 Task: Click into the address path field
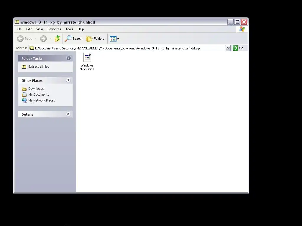127,48
